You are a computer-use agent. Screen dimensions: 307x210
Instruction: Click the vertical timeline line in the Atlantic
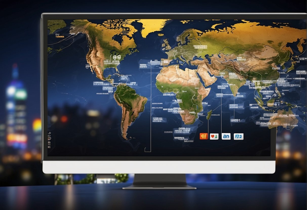coord(151,106)
